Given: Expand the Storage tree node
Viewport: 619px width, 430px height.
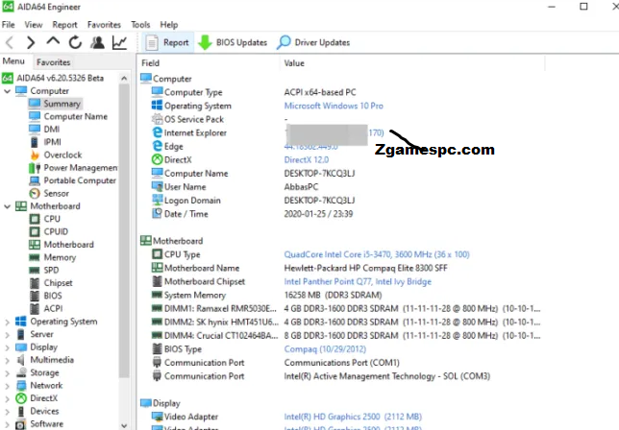Looking at the screenshot, I should (x=7, y=372).
